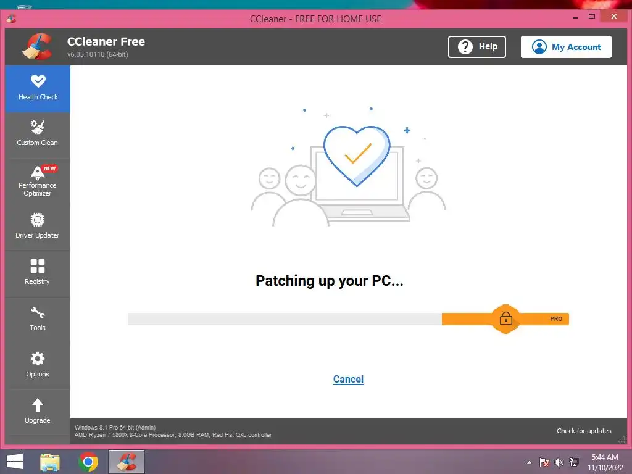This screenshot has width=632, height=474.
Task: Open the Health Check section
Action: pyautogui.click(x=38, y=89)
